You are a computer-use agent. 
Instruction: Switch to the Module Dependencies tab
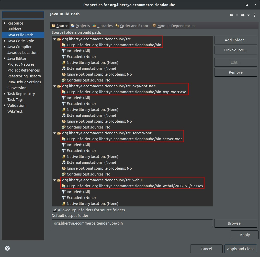(x=174, y=26)
